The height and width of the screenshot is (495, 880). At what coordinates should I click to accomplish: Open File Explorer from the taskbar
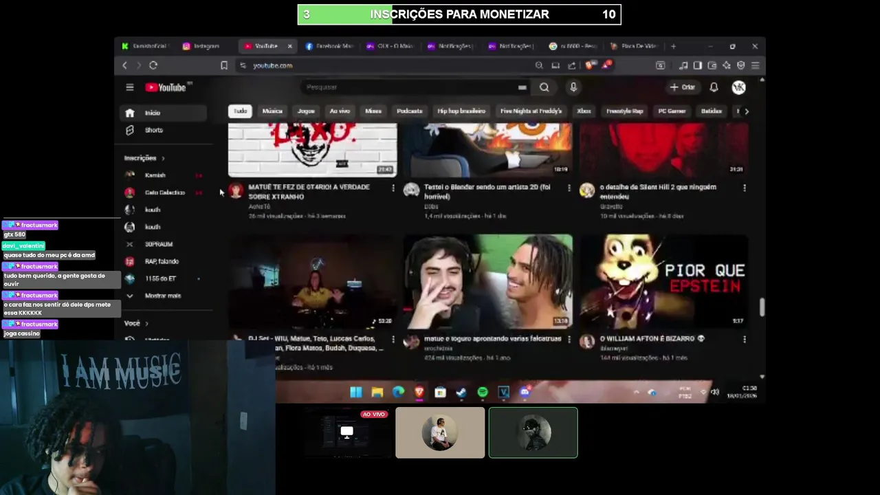[x=377, y=392]
